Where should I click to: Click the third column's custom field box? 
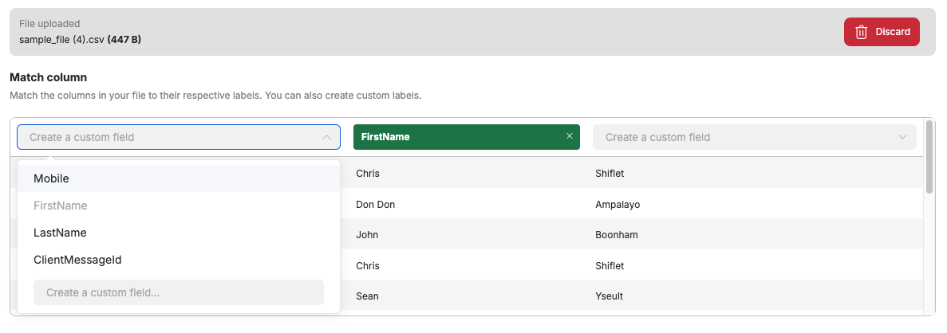click(742, 137)
